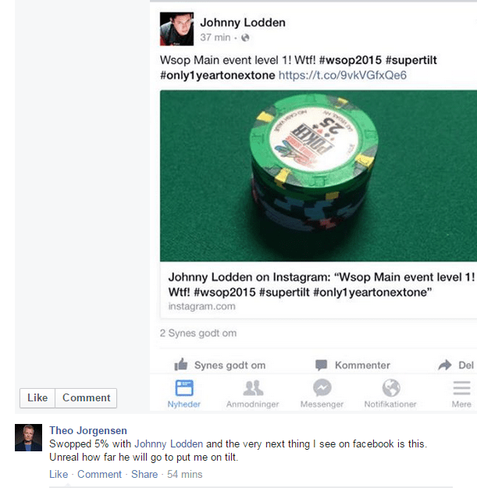477x488 pixels.
Task: Click the globe public privacy icon
Action: click(x=245, y=37)
